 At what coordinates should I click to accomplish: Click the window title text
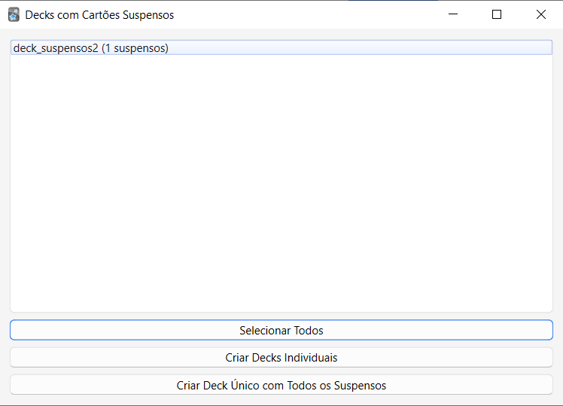click(99, 14)
